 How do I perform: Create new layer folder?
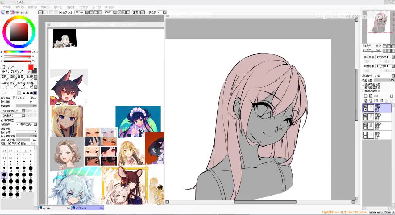[x=376, y=96]
